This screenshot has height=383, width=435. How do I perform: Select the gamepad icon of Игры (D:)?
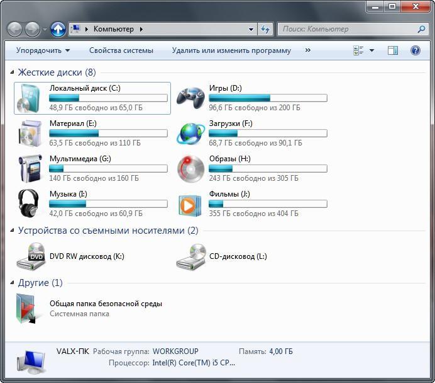(190, 98)
